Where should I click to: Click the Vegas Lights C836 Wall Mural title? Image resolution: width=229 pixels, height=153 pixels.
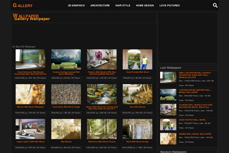tap(31, 142)
